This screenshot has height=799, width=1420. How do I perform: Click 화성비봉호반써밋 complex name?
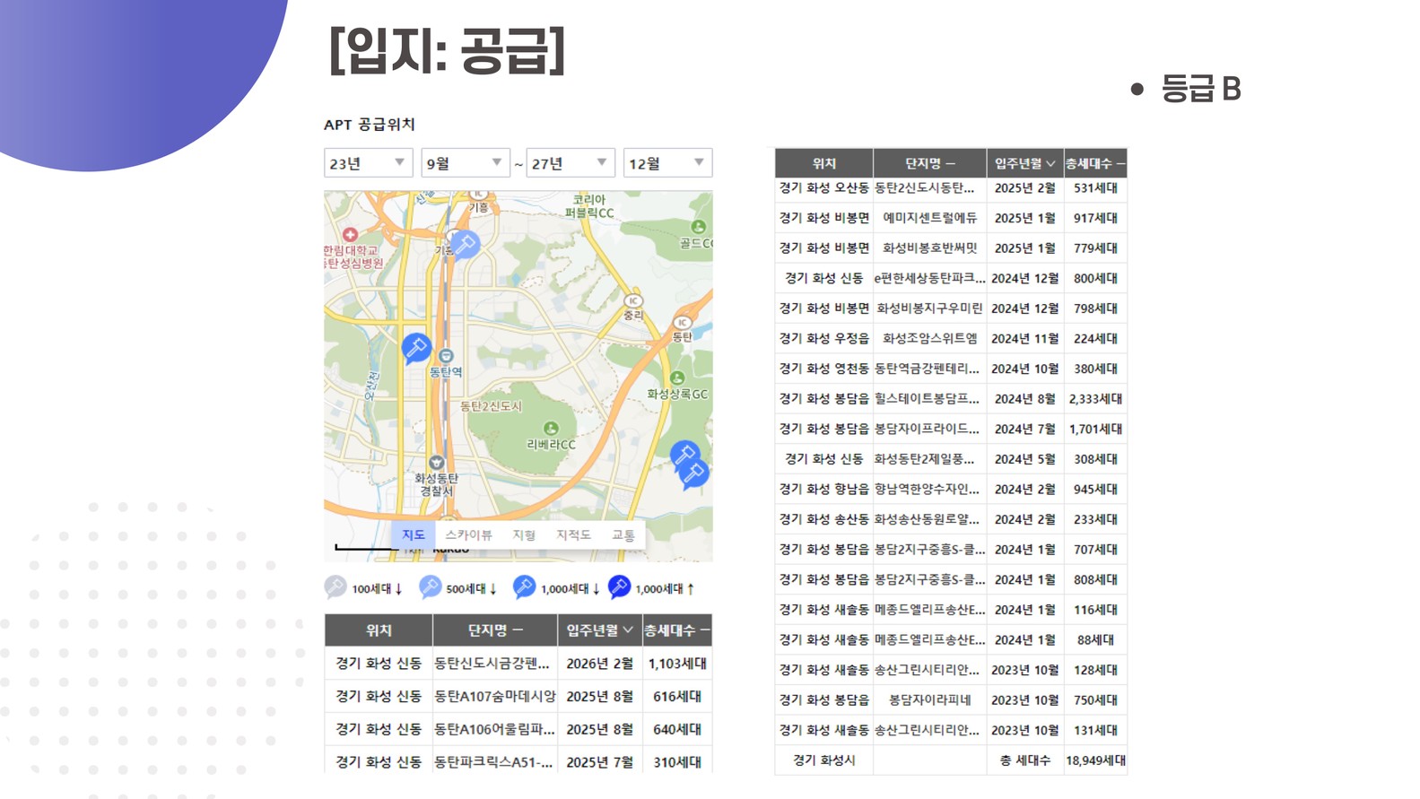point(930,248)
